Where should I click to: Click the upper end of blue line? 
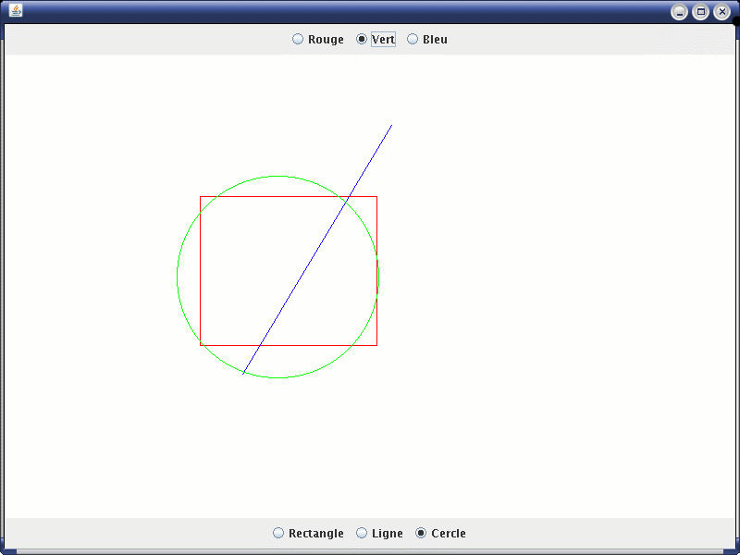pyautogui.click(x=391, y=125)
